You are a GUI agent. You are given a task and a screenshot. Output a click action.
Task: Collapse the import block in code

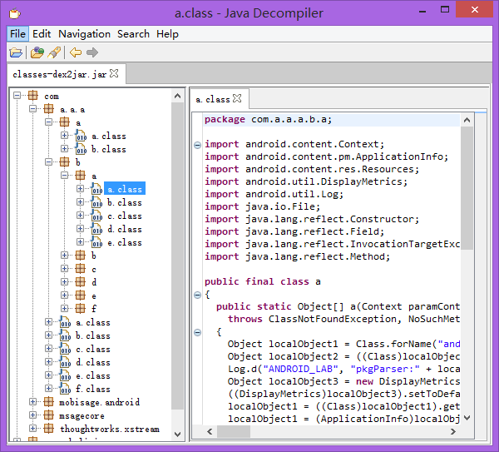click(197, 144)
